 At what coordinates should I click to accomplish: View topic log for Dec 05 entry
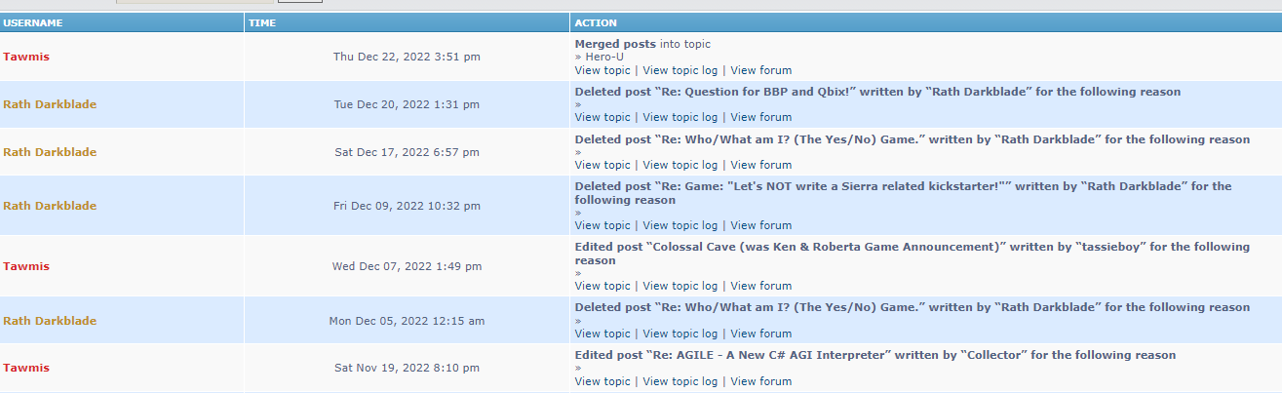pyautogui.click(x=680, y=334)
